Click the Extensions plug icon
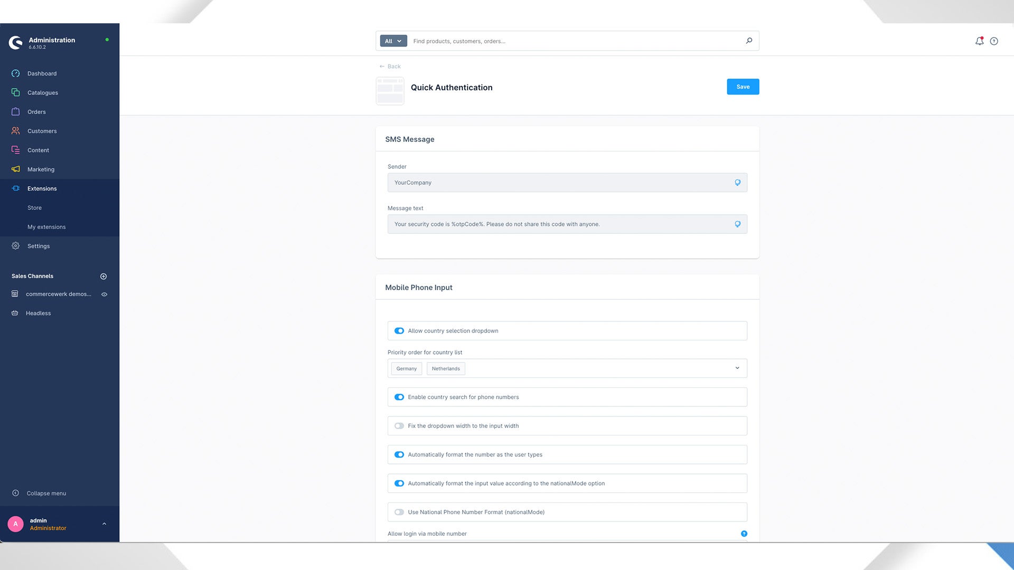This screenshot has width=1014, height=570. click(16, 188)
